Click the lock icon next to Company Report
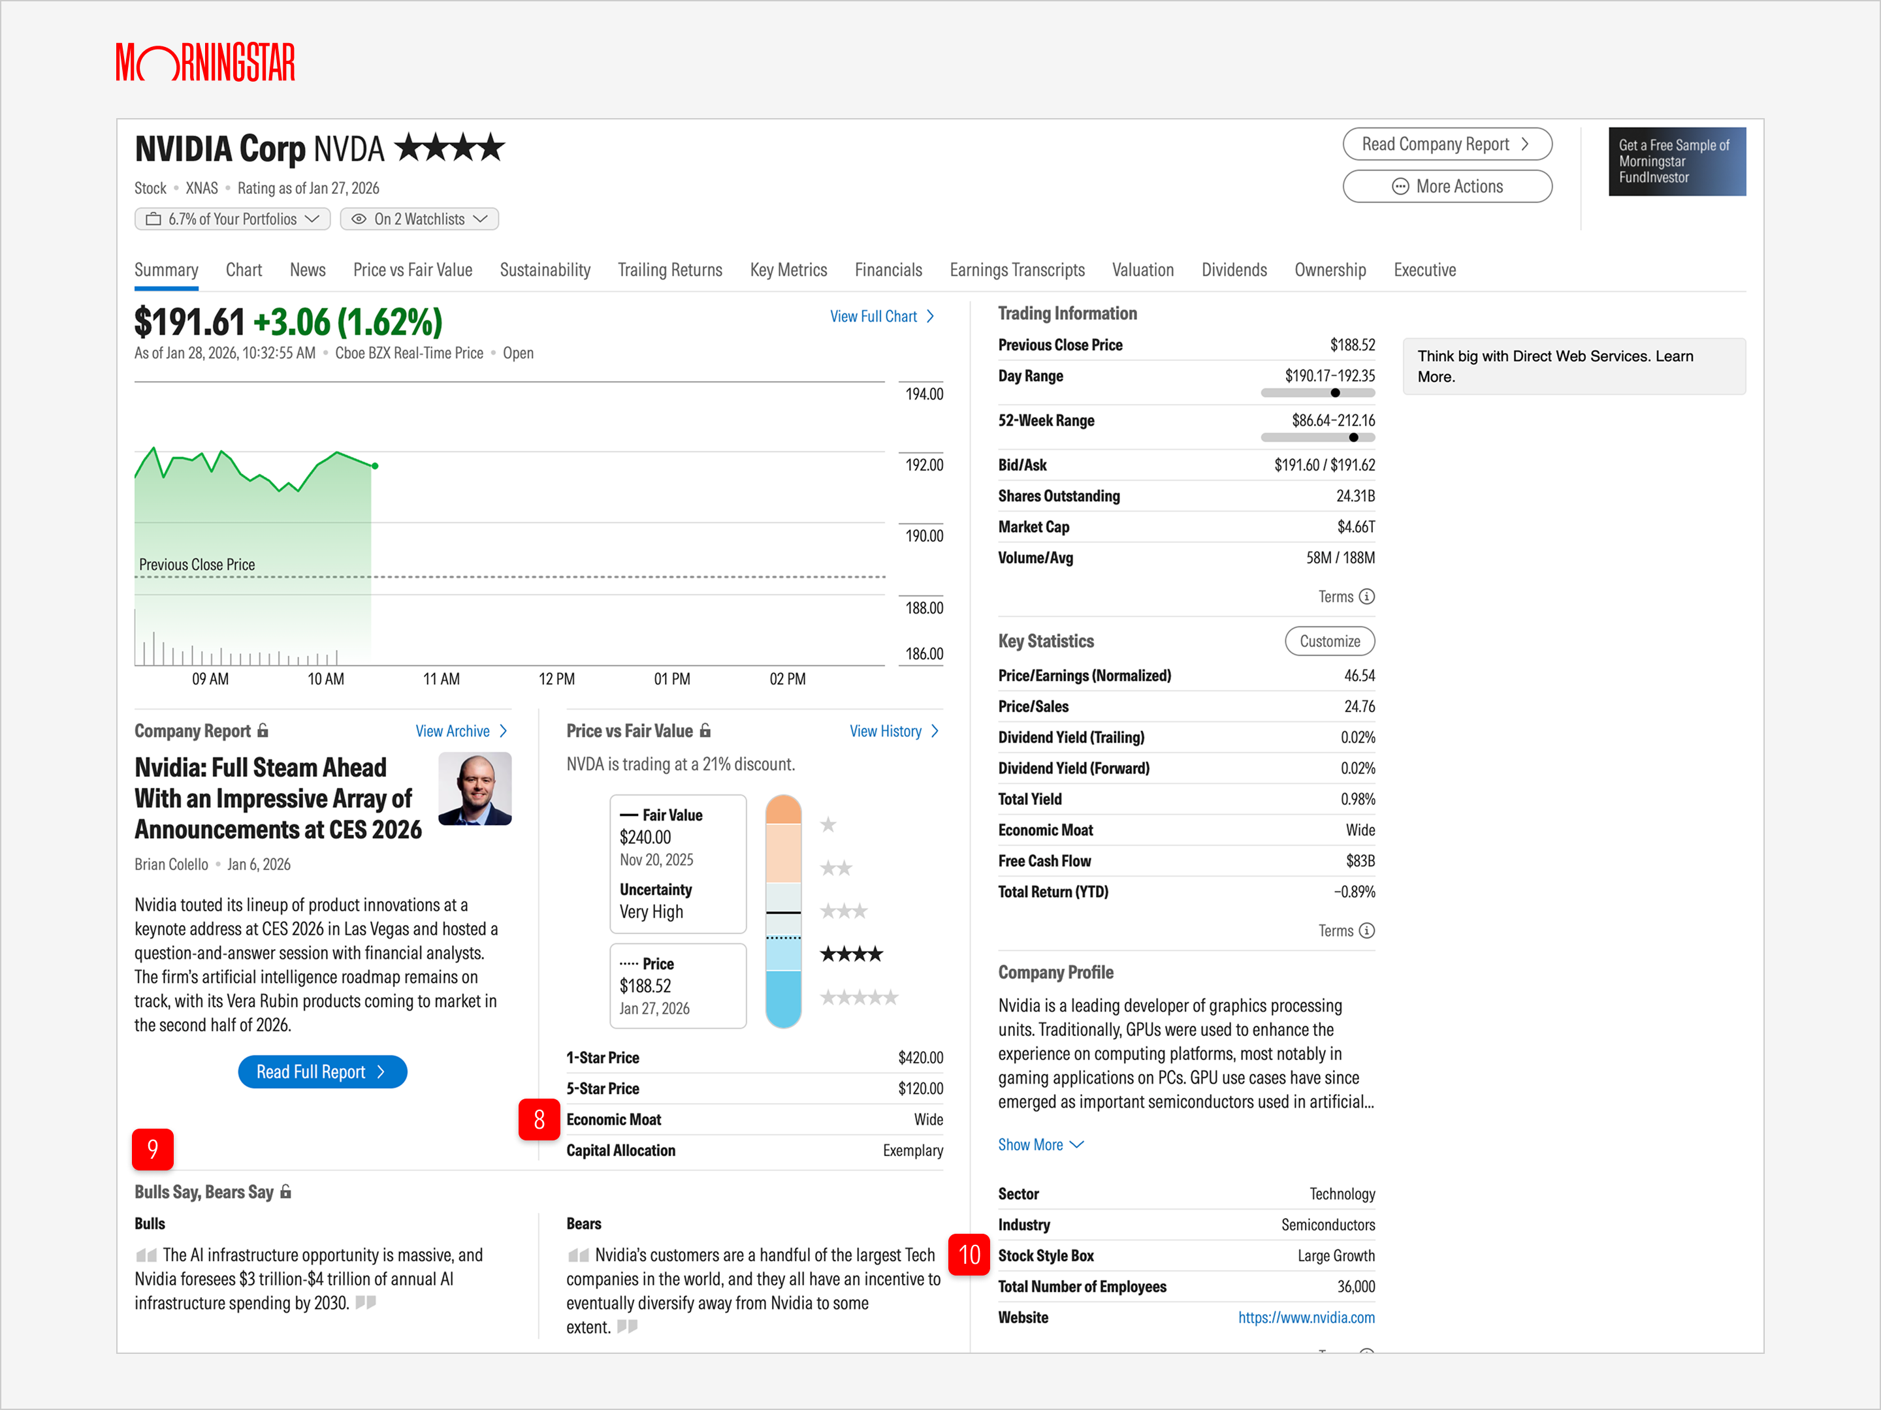 [x=263, y=730]
